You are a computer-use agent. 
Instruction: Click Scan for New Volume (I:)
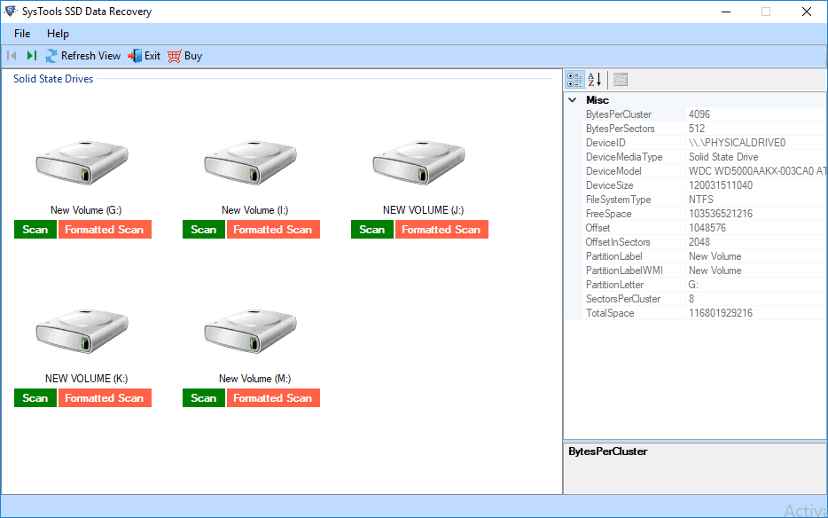tap(204, 230)
